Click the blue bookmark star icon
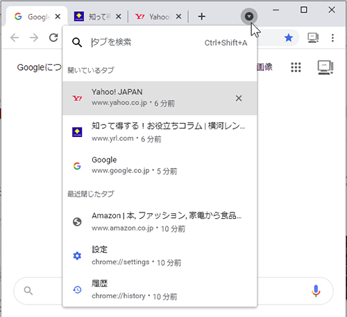The height and width of the screenshot is (317, 347). click(289, 37)
